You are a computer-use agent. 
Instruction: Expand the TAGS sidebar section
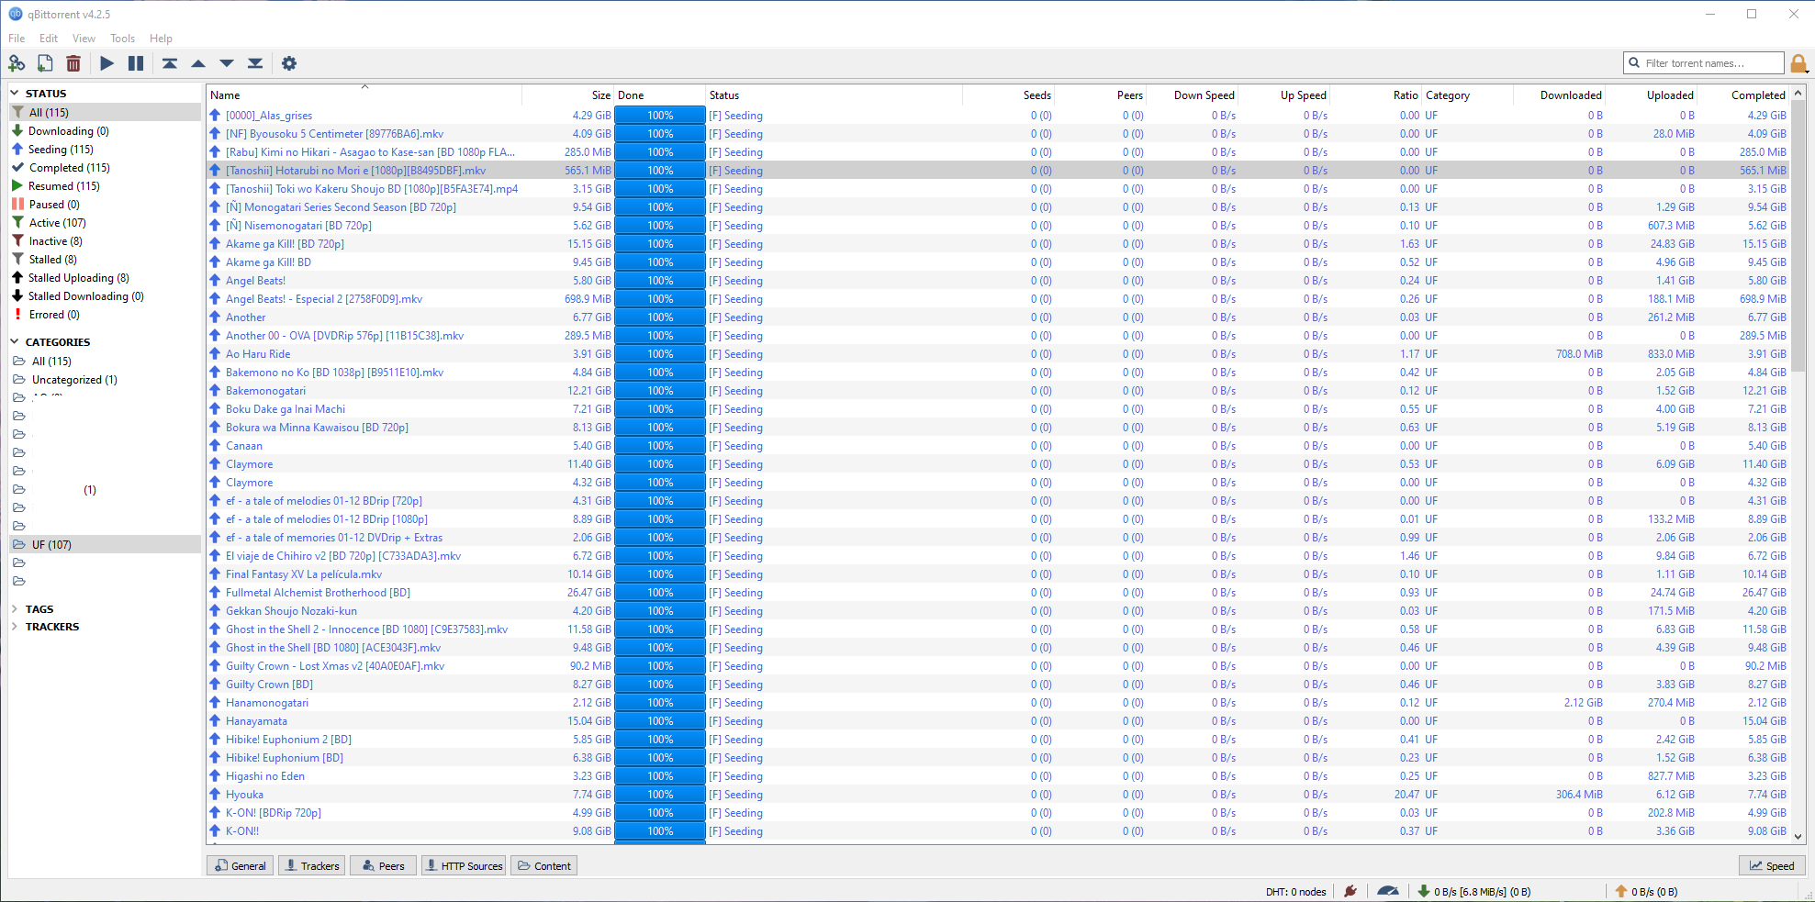(15, 608)
